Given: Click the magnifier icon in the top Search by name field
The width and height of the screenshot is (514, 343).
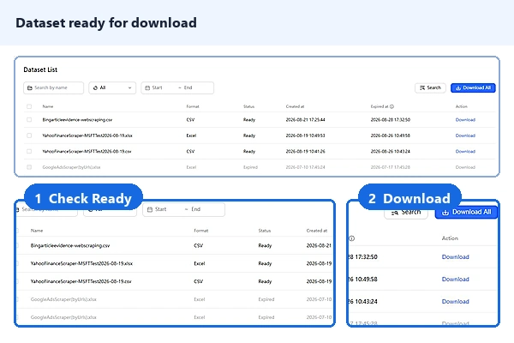Looking at the screenshot, I should [x=30, y=88].
